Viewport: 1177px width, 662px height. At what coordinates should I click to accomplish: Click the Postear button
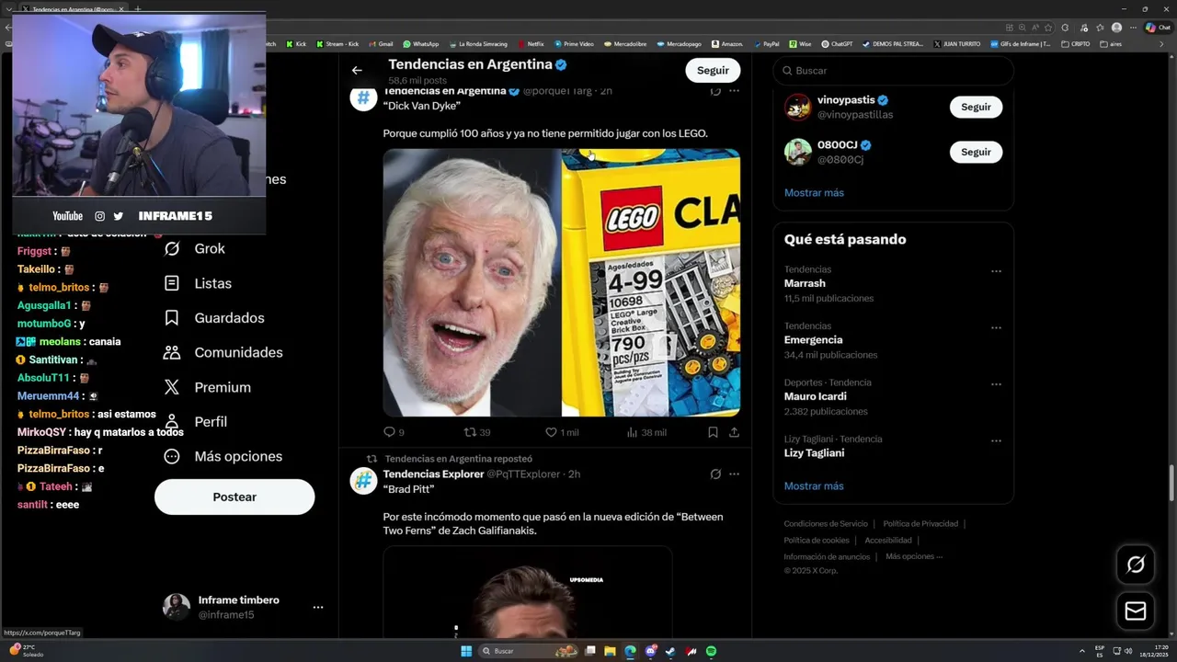234,496
